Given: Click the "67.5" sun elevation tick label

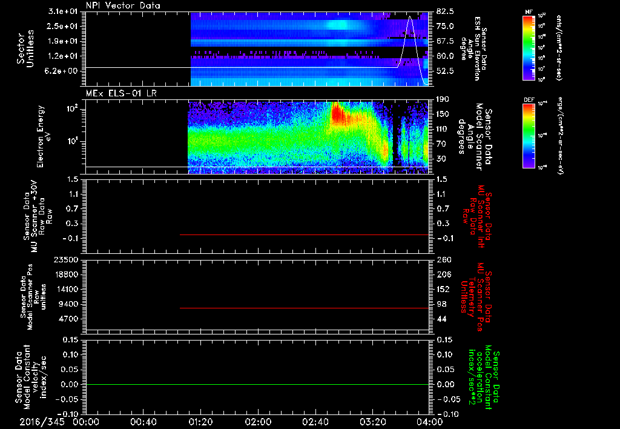Looking at the screenshot, I should point(445,41).
